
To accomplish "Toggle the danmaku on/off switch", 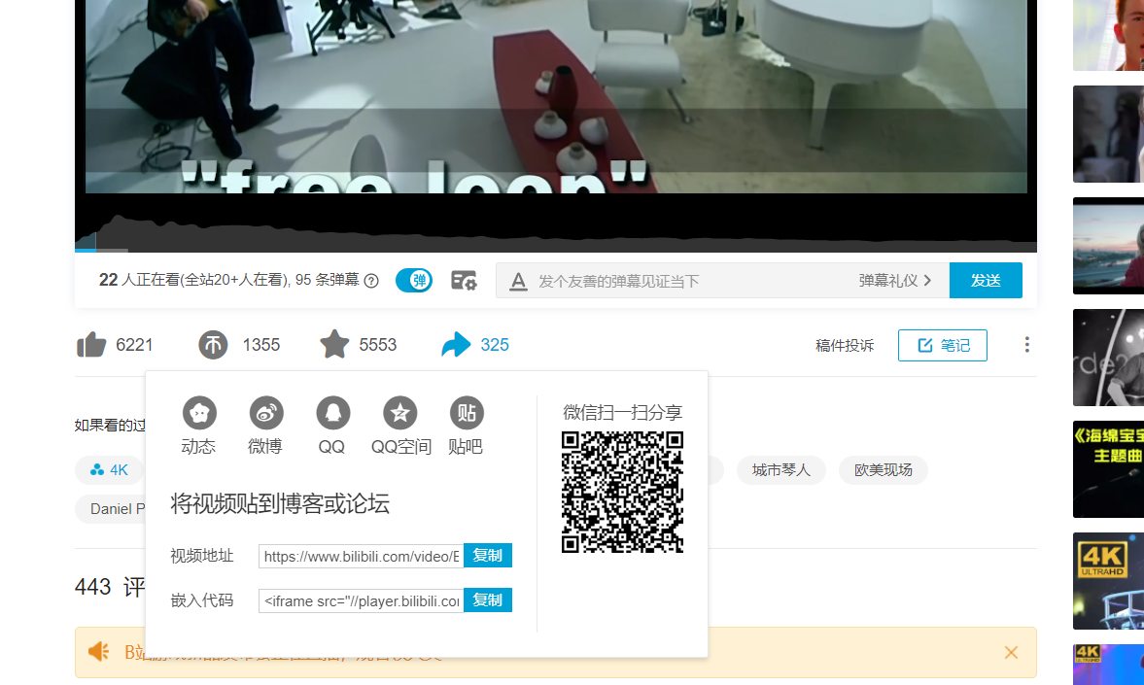I will (x=413, y=280).
